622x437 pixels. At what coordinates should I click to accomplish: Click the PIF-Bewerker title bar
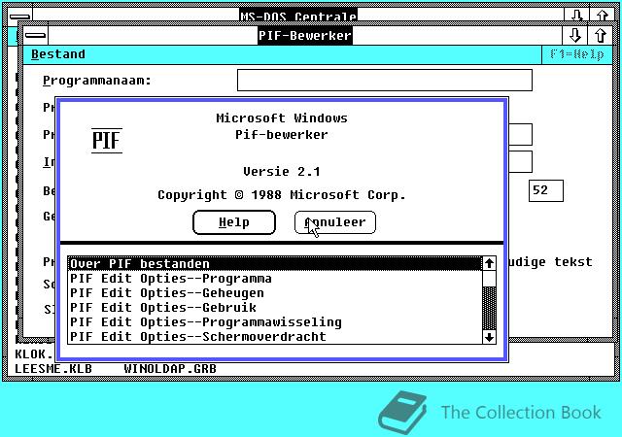(x=305, y=35)
